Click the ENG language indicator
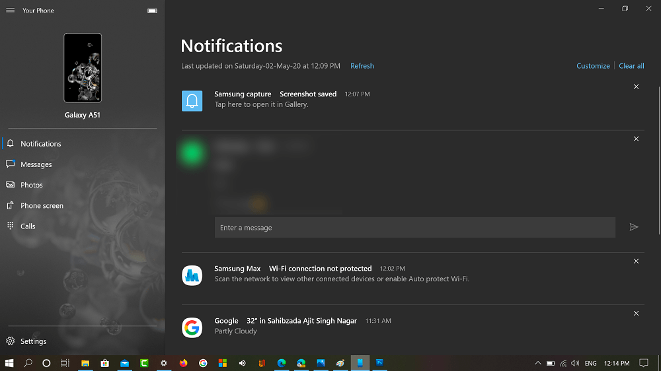The height and width of the screenshot is (371, 661). [590, 363]
